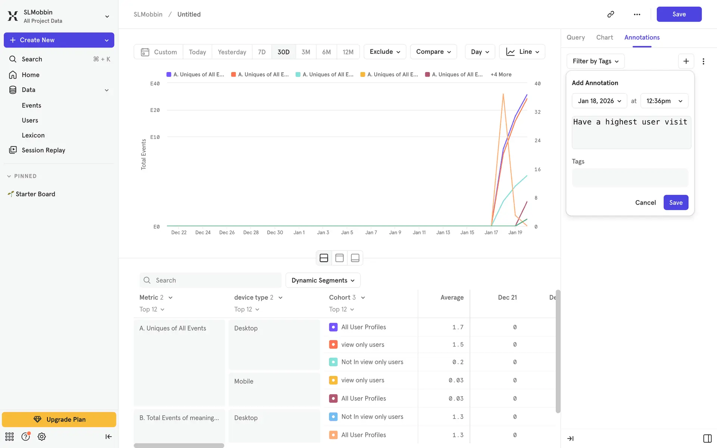The image size is (717, 448).
Task: Click the Upgrade Plan button
Action: click(x=59, y=419)
